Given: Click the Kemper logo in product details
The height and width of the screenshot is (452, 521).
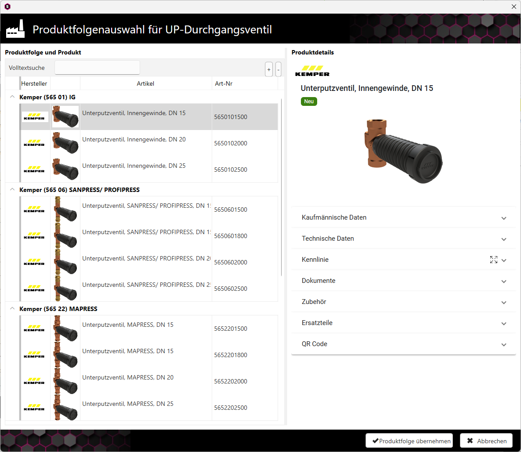Looking at the screenshot, I should tap(312, 71).
